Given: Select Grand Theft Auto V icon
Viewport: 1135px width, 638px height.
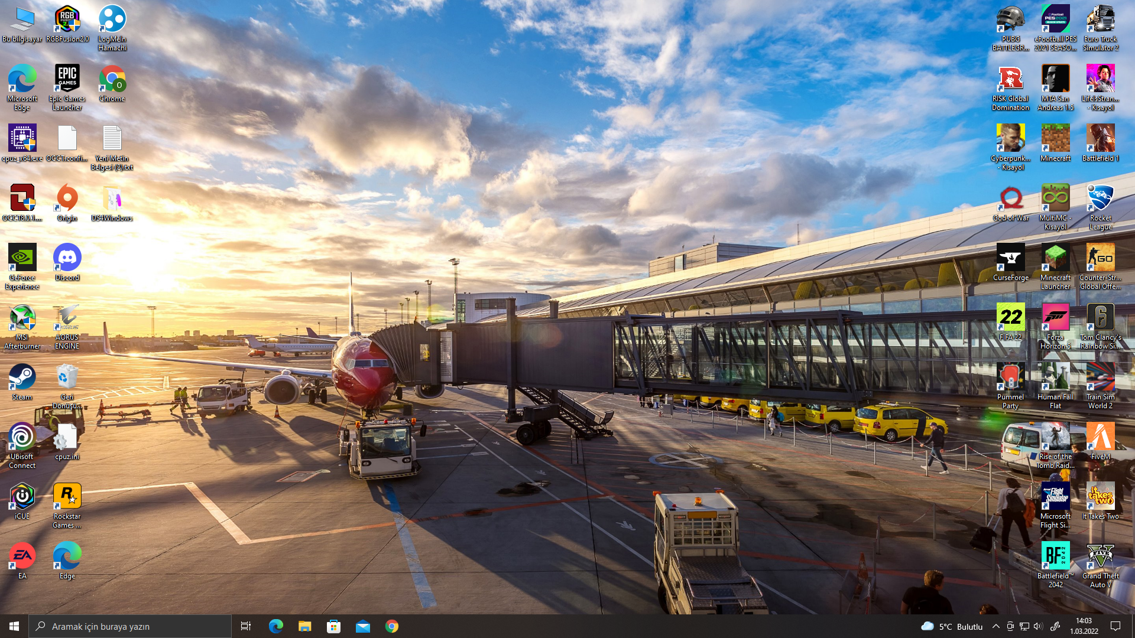Looking at the screenshot, I should click(x=1100, y=557).
